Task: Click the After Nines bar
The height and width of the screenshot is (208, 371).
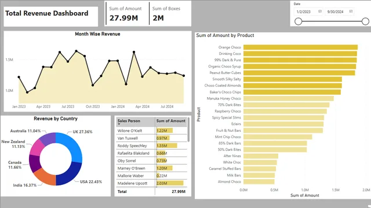Action: (x=261, y=156)
